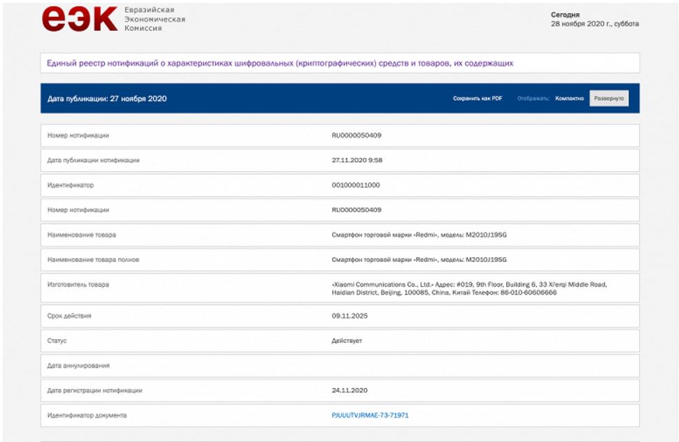Click the expiry date 09.11.2025

350,316
